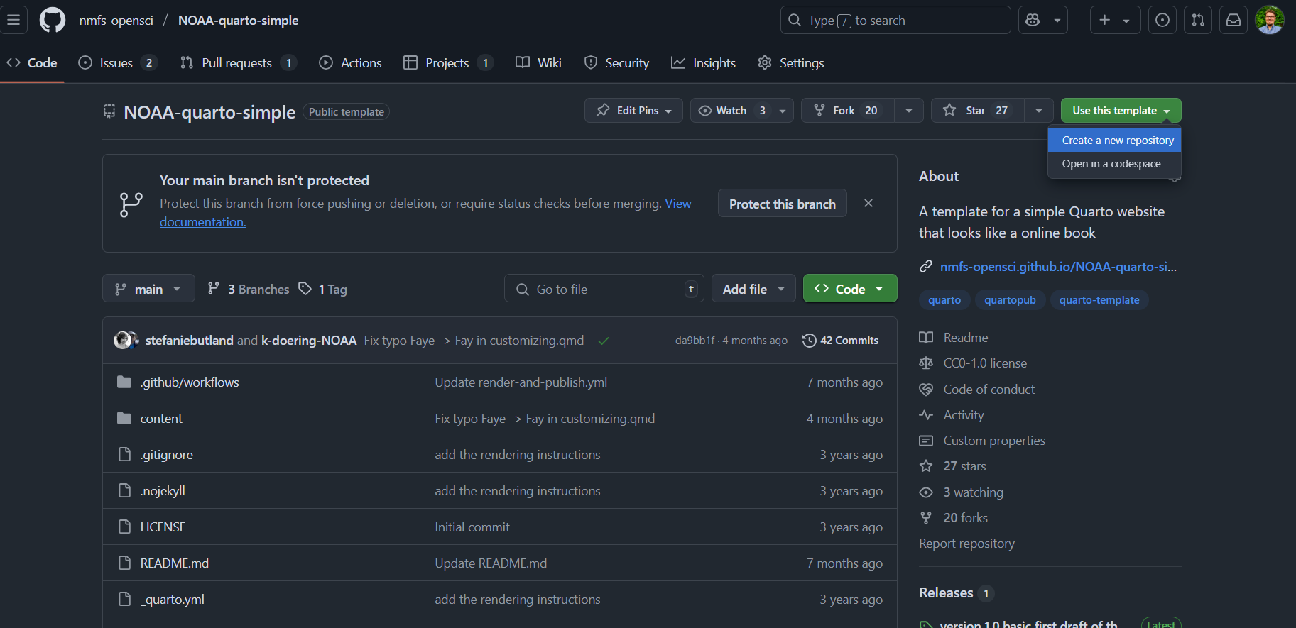
Task: Click the book icon beside Readme
Action: coord(926,337)
